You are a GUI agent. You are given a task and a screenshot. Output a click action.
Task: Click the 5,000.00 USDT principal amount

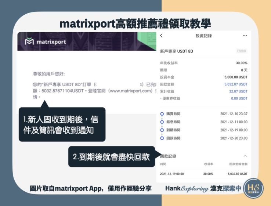(236, 77)
